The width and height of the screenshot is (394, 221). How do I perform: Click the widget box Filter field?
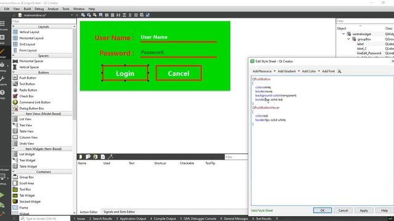[44, 21]
